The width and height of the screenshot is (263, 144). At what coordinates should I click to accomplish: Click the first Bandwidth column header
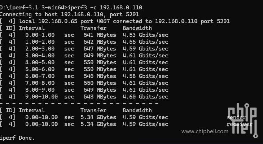tap(137, 28)
